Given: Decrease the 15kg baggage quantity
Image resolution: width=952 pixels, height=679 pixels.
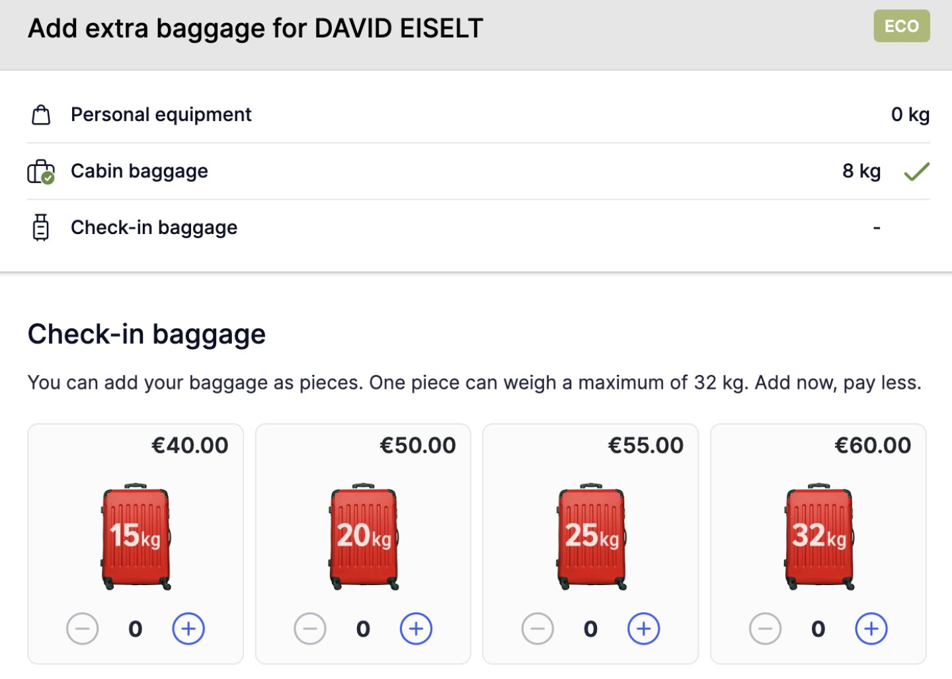Looking at the screenshot, I should coord(83,629).
